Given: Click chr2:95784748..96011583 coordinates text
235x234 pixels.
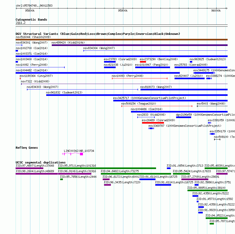Looking at the screenshot, I should point(34,6).
